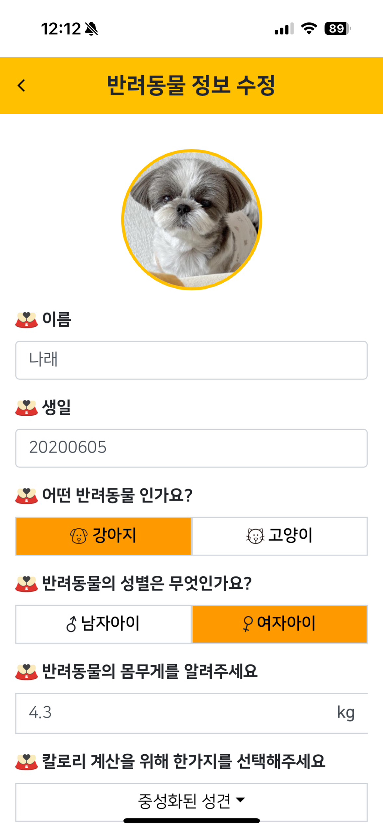The image size is (383, 831).
Task: Tap the bowl icon beside 이름
Action: tap(26, 320)
